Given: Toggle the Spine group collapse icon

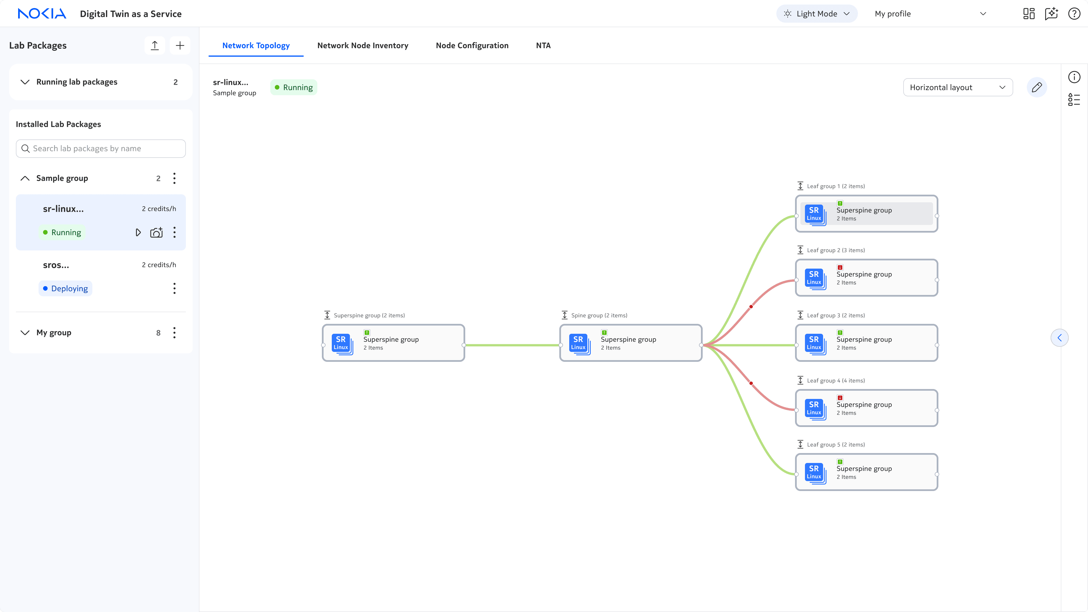Looking at the screenshot, I should [x=565, y=315].
